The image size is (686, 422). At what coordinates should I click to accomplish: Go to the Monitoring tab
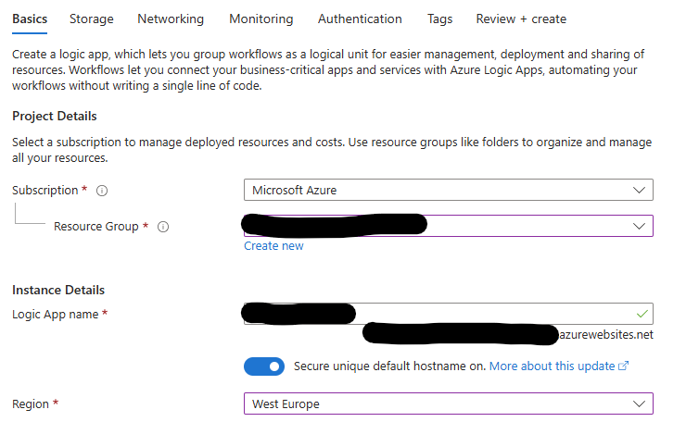pyautogui.click(x=260, y=19)
